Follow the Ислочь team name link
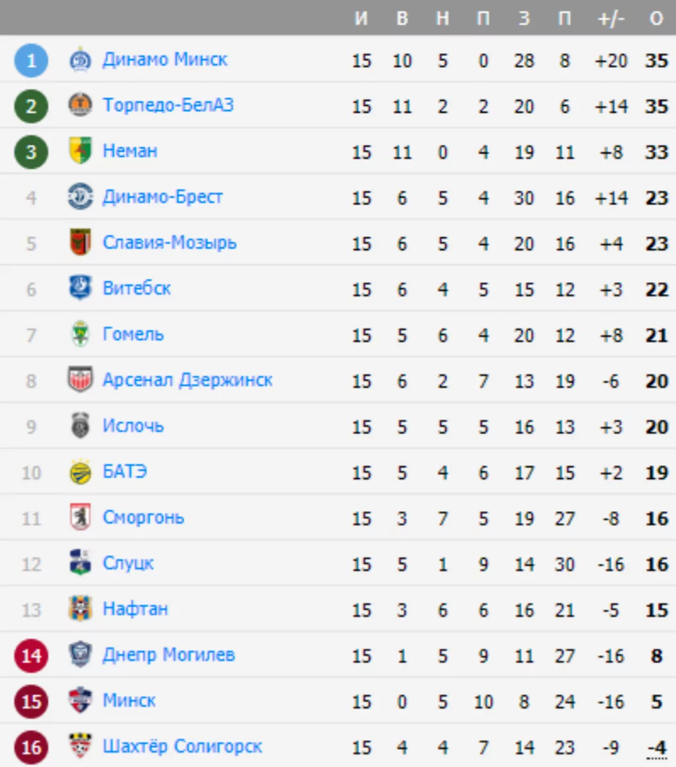Screen dimensions: 676x767 coord(133,426)
